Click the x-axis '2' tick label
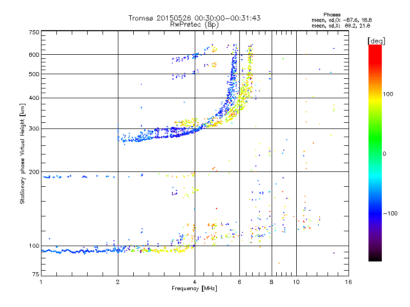The height and width of the screenshot is (307, 410). coord(118,282)
